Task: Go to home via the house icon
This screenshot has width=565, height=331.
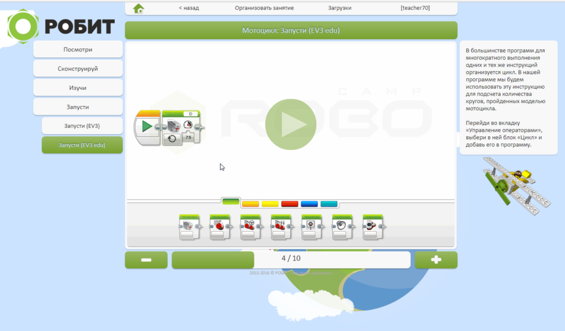Action: (138, 8)
